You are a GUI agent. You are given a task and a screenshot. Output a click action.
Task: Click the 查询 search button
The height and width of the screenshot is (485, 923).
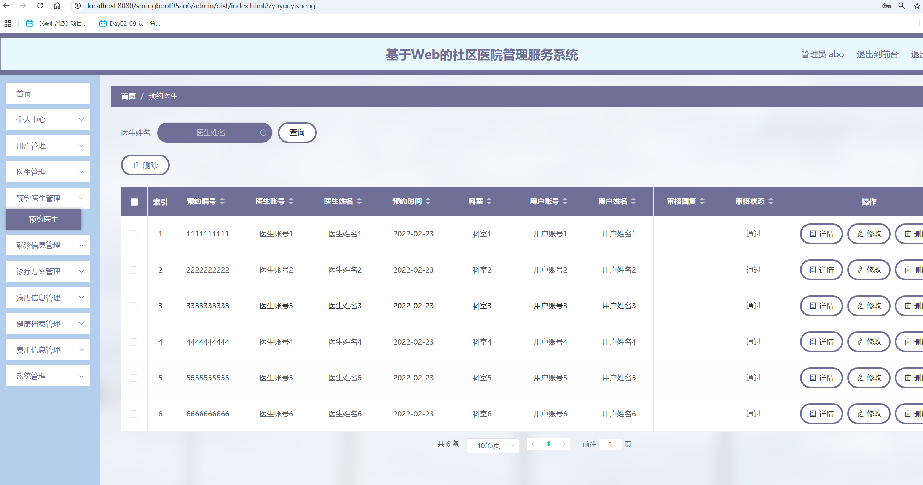pos(297,132)
